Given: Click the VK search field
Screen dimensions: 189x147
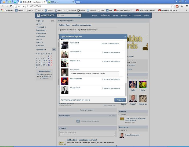Looking at the screenshot, I should pos(68,15).
